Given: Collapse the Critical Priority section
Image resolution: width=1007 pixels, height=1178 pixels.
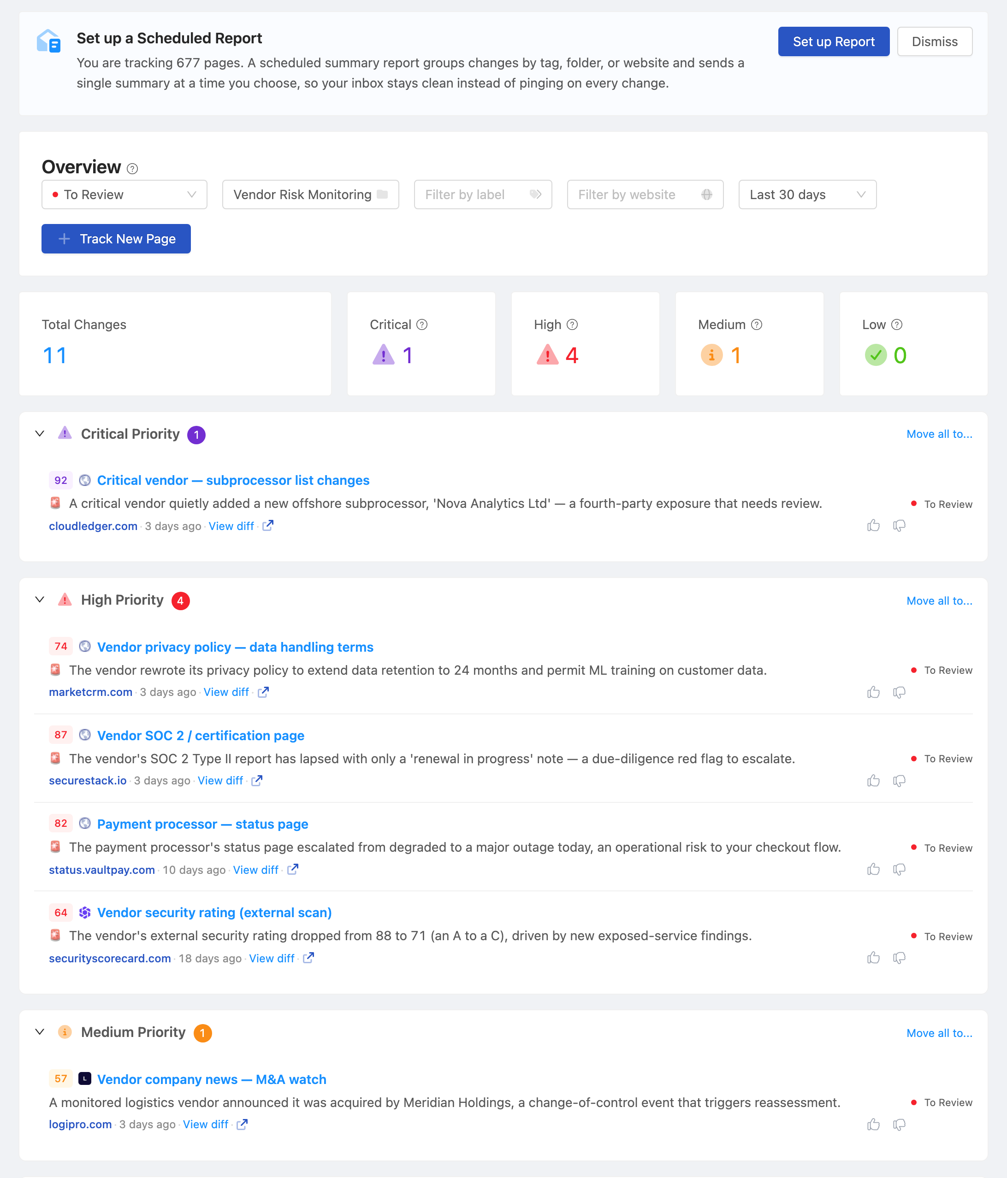Looking at the screenshot, I should pos(40,434).
